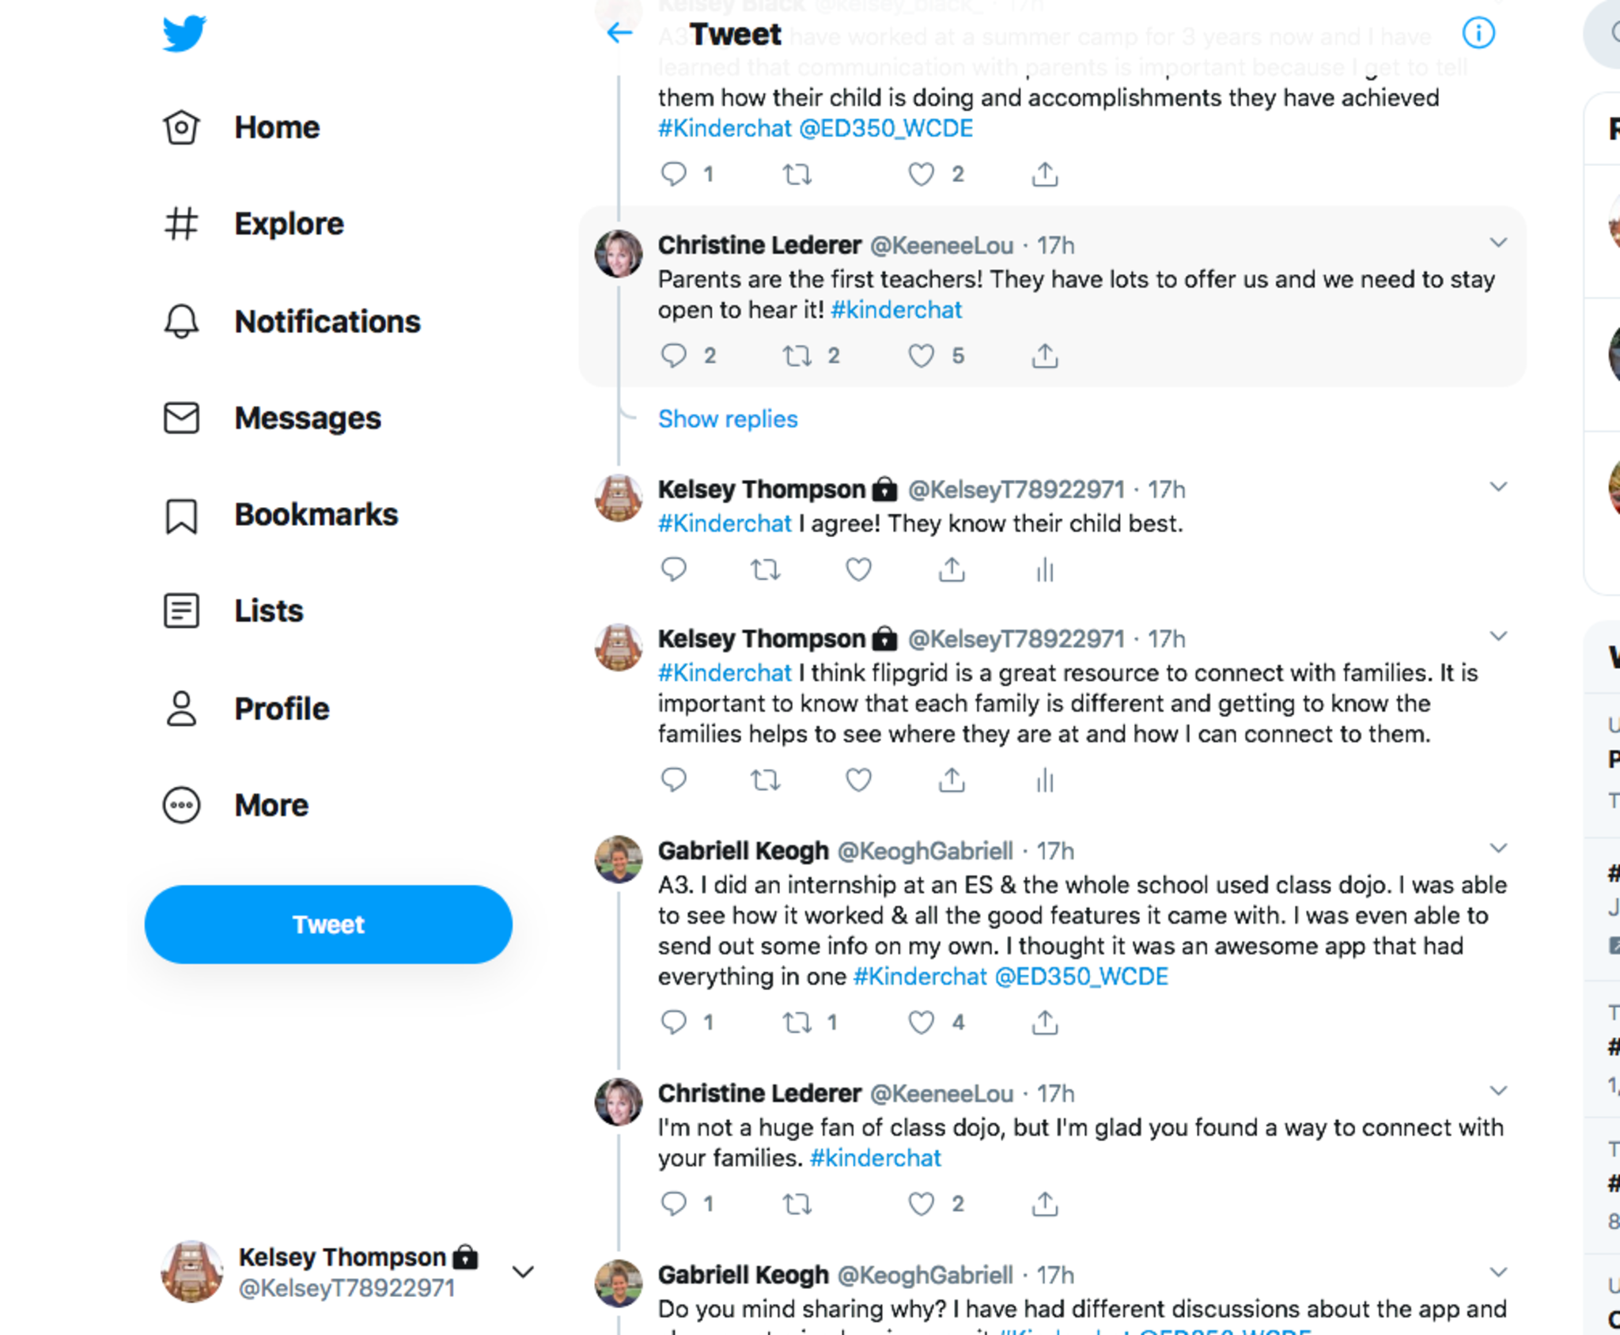Expand options caret on Christine's first teachers tweet
The image size is (1620, 1335).
1497,243
